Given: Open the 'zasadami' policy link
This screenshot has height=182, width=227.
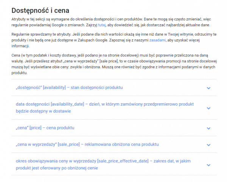Looking at the screenshot, I should tap(157, 40).
